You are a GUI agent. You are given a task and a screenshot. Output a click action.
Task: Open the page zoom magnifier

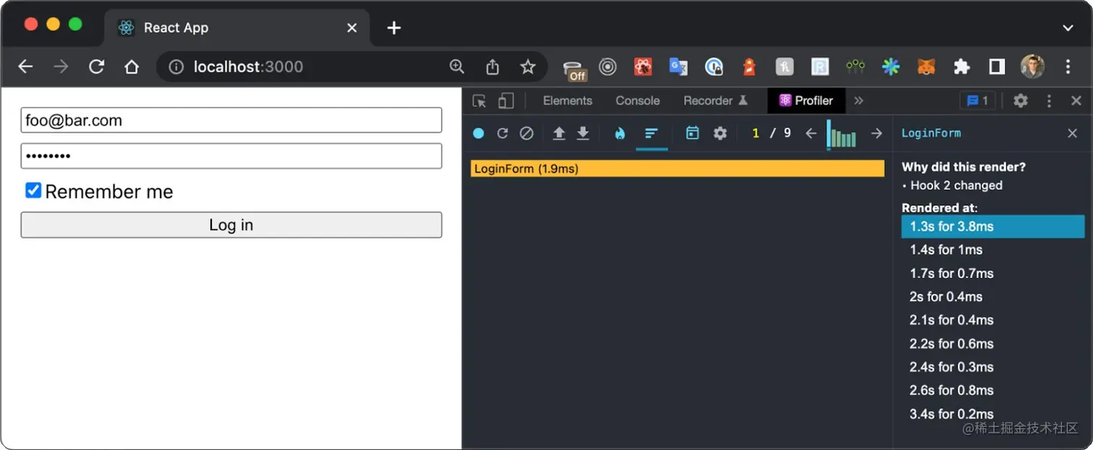[457, 67]
